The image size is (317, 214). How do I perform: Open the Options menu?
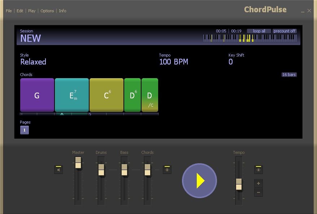click(47, 11)
